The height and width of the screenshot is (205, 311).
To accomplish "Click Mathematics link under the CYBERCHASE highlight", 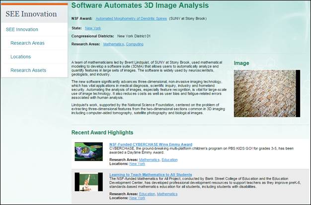I will (149, 160).
